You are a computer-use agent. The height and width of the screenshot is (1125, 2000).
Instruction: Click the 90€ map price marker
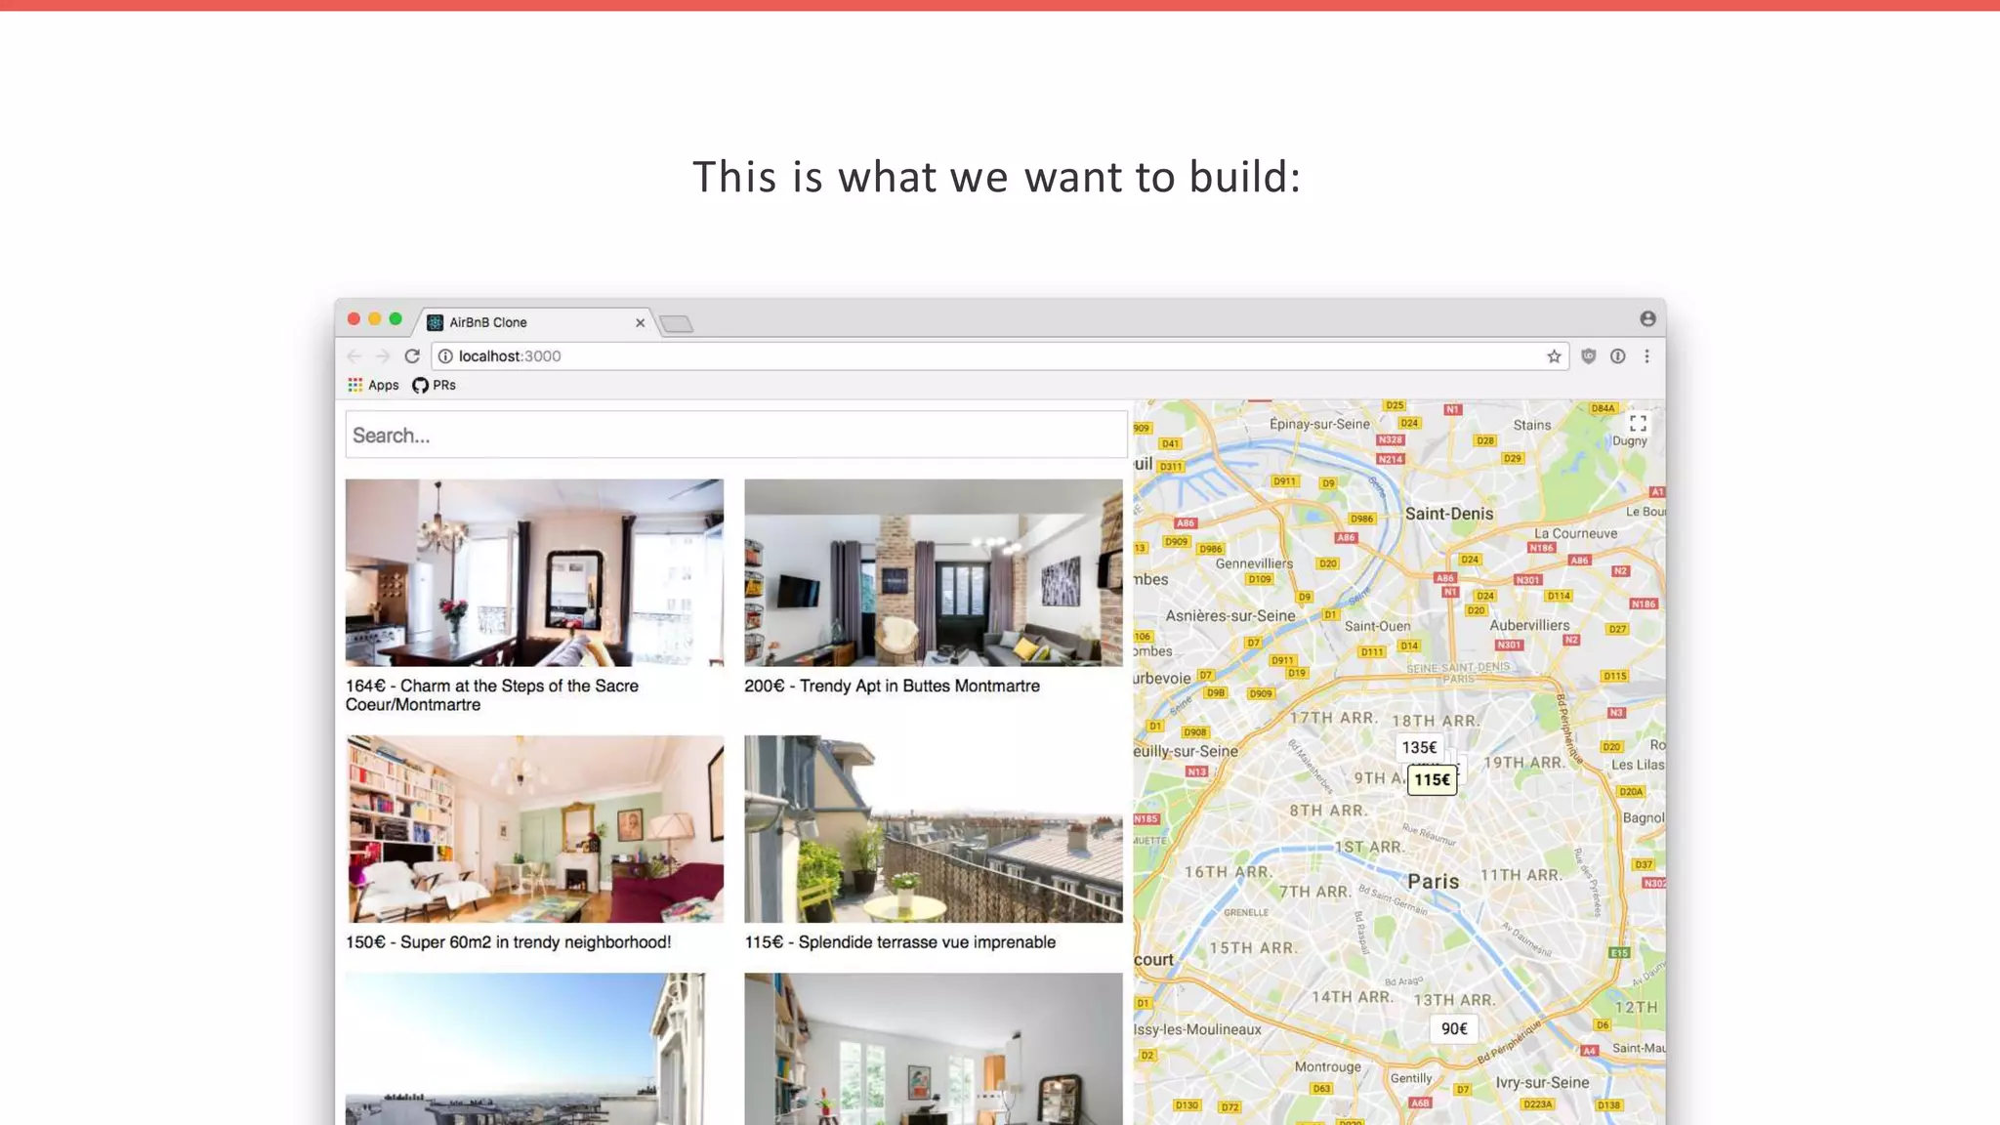click(1454, 1028)
